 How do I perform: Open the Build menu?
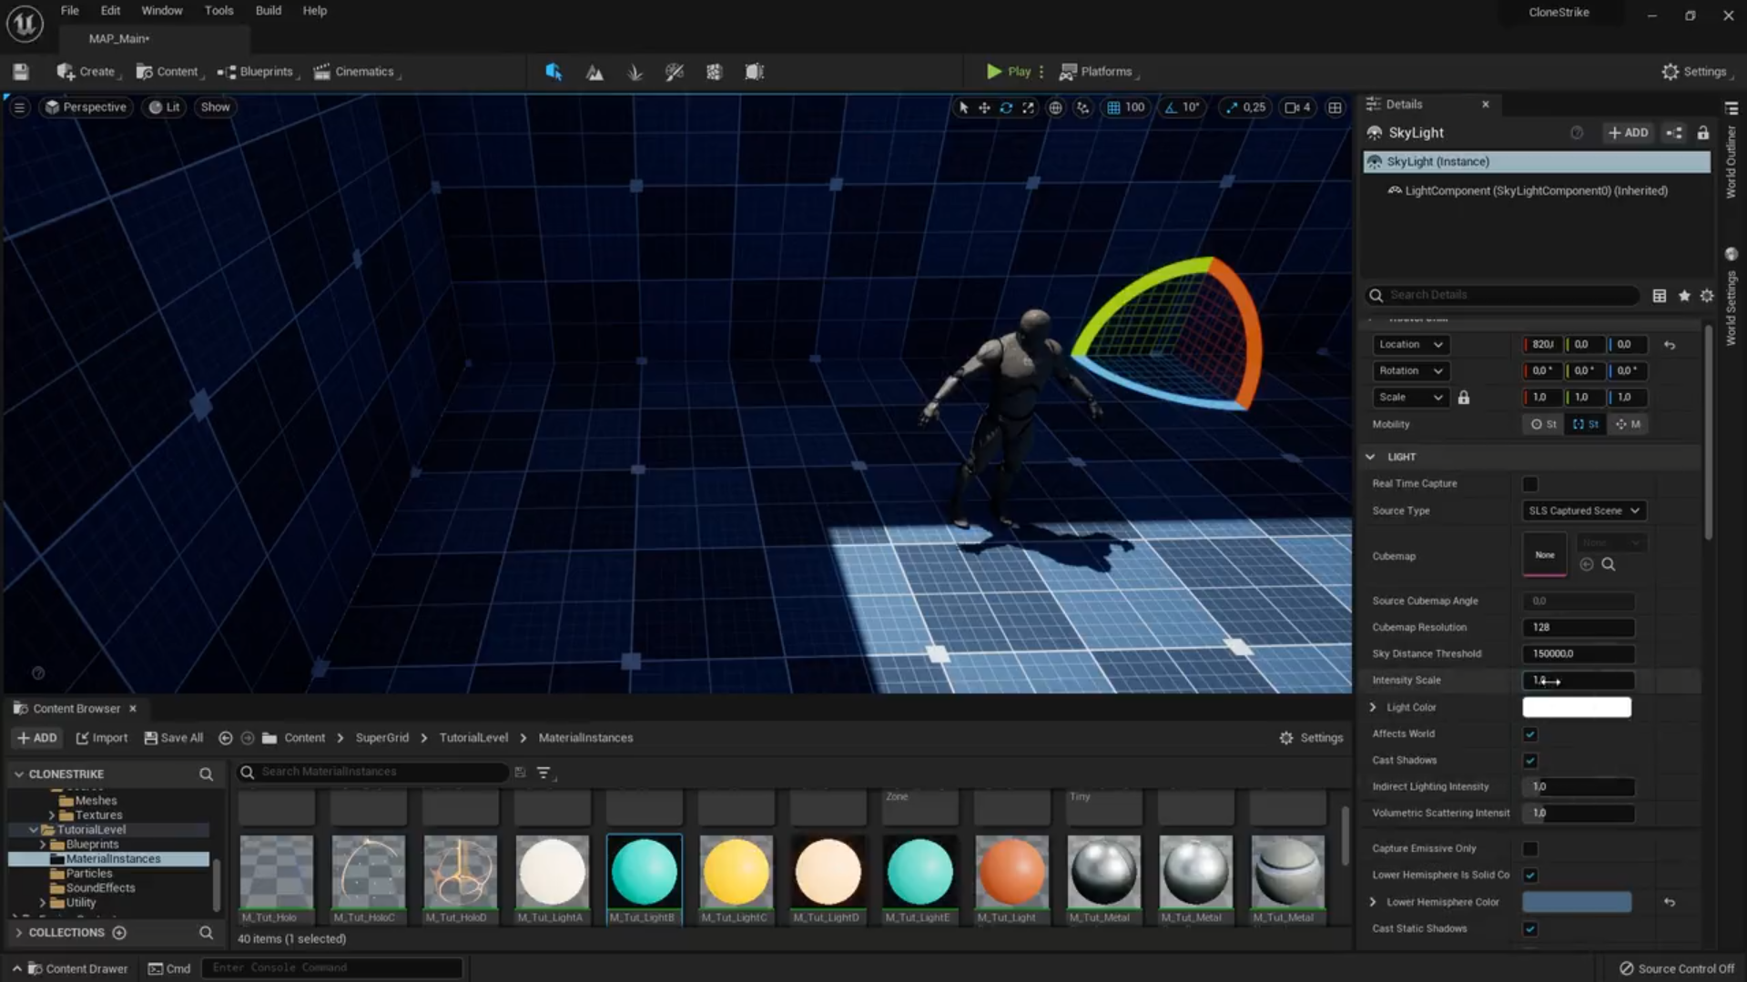tap(268, 11)
